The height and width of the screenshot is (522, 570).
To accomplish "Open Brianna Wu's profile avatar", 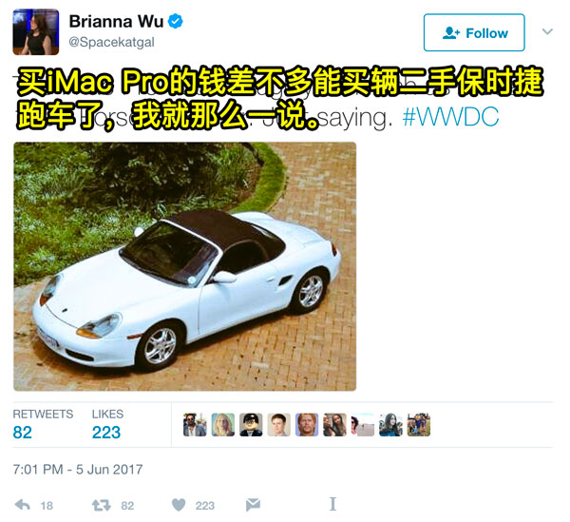I will [x=36, y=32].
